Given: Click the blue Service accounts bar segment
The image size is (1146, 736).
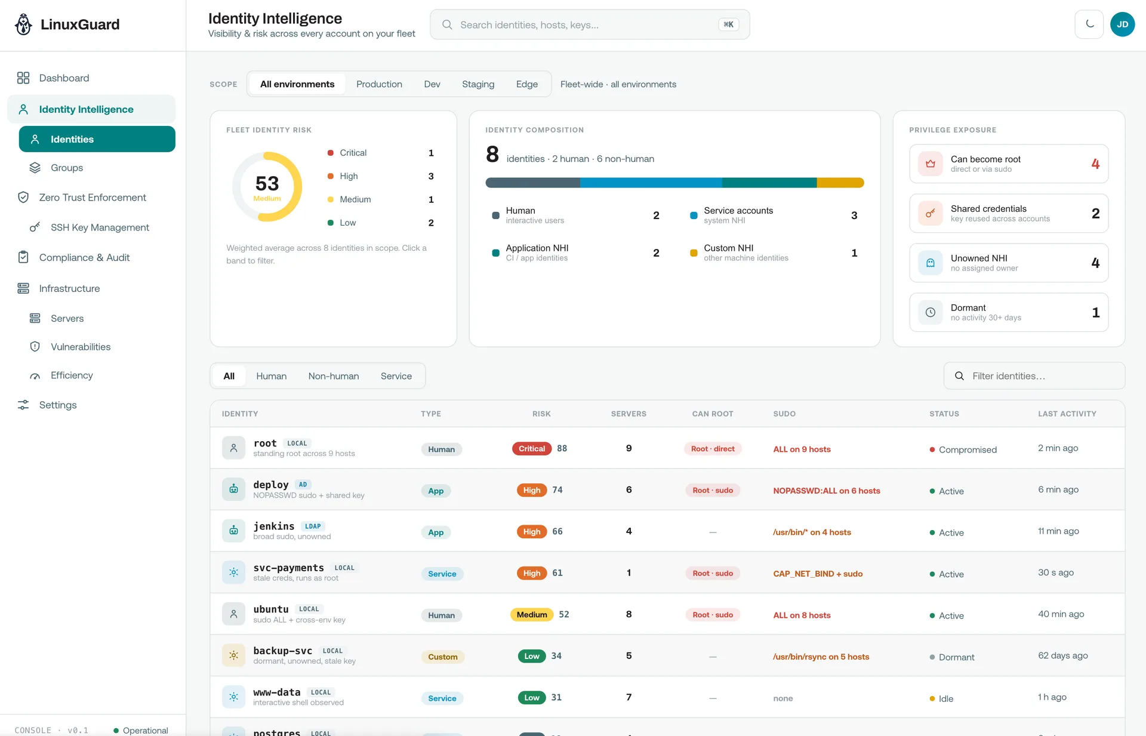Looking at the screenshot, I should [651, 183].
